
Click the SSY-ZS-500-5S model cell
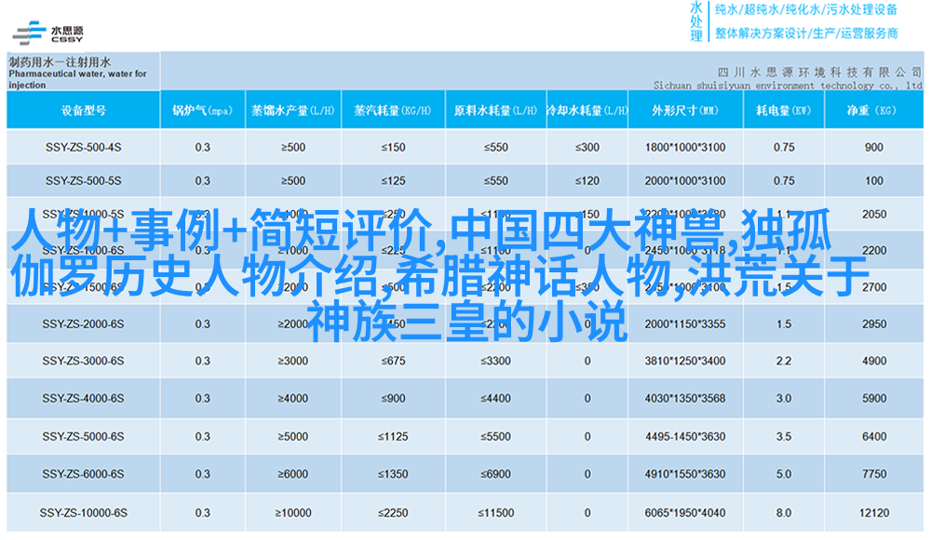click(x=83, y=181)
